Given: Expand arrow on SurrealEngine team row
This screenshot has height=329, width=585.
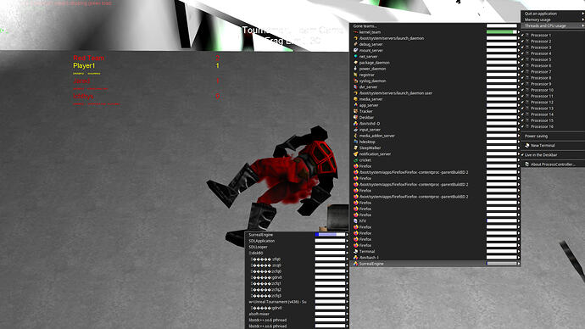Looking at the screenshot, I should pos(519,264).
